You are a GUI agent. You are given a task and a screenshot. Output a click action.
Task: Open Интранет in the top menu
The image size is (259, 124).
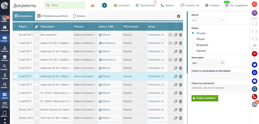pyautogui.click(x=122, y=5)
